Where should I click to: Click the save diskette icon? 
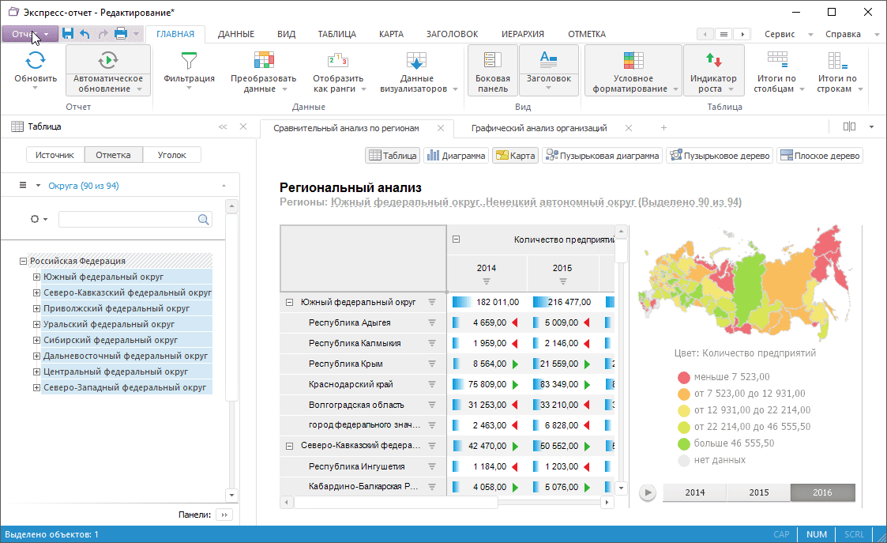tap(68, 34)
